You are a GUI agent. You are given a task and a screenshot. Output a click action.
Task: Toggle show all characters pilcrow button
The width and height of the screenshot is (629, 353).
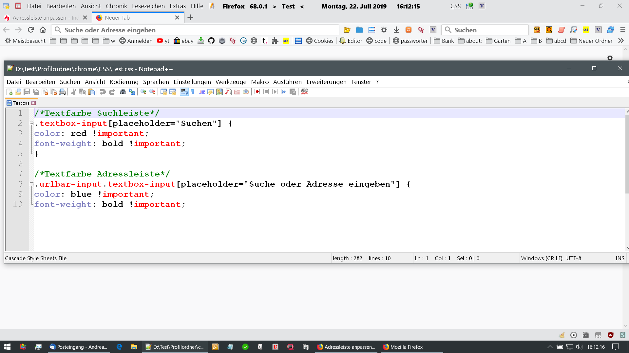coord(193,92)
